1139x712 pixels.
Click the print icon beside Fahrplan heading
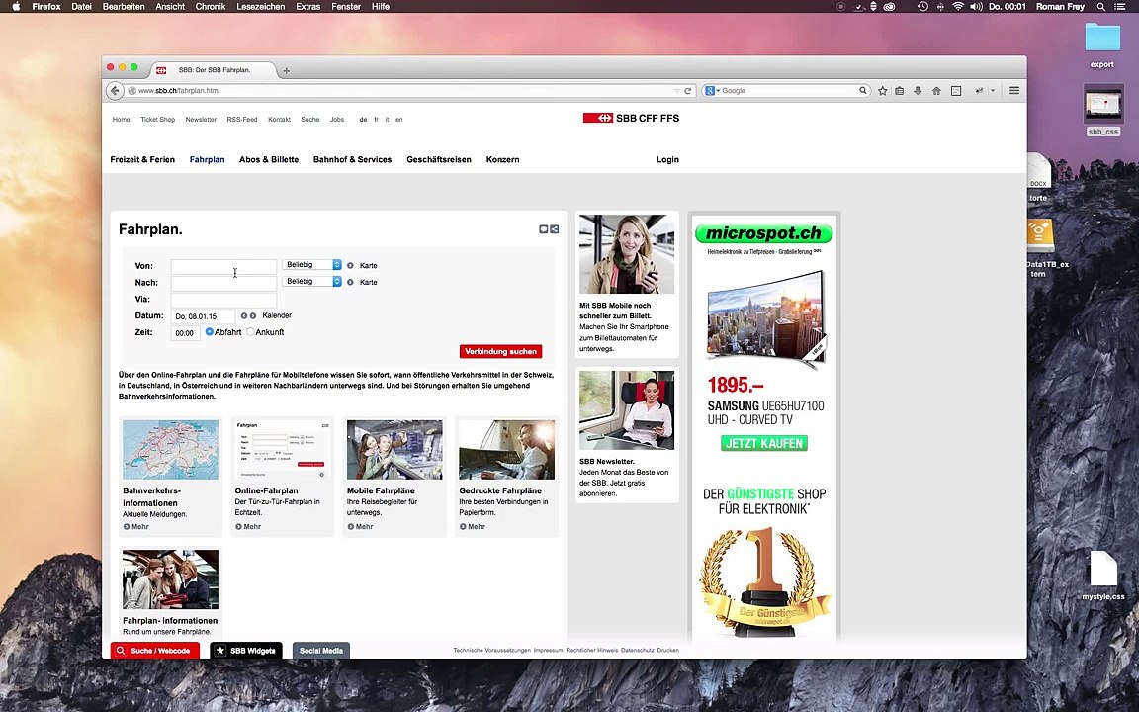[x=543, y=229]
